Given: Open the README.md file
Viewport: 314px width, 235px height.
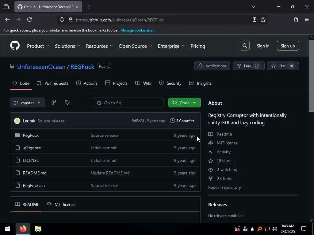Looking at the screenshot, I should (35, 173).
